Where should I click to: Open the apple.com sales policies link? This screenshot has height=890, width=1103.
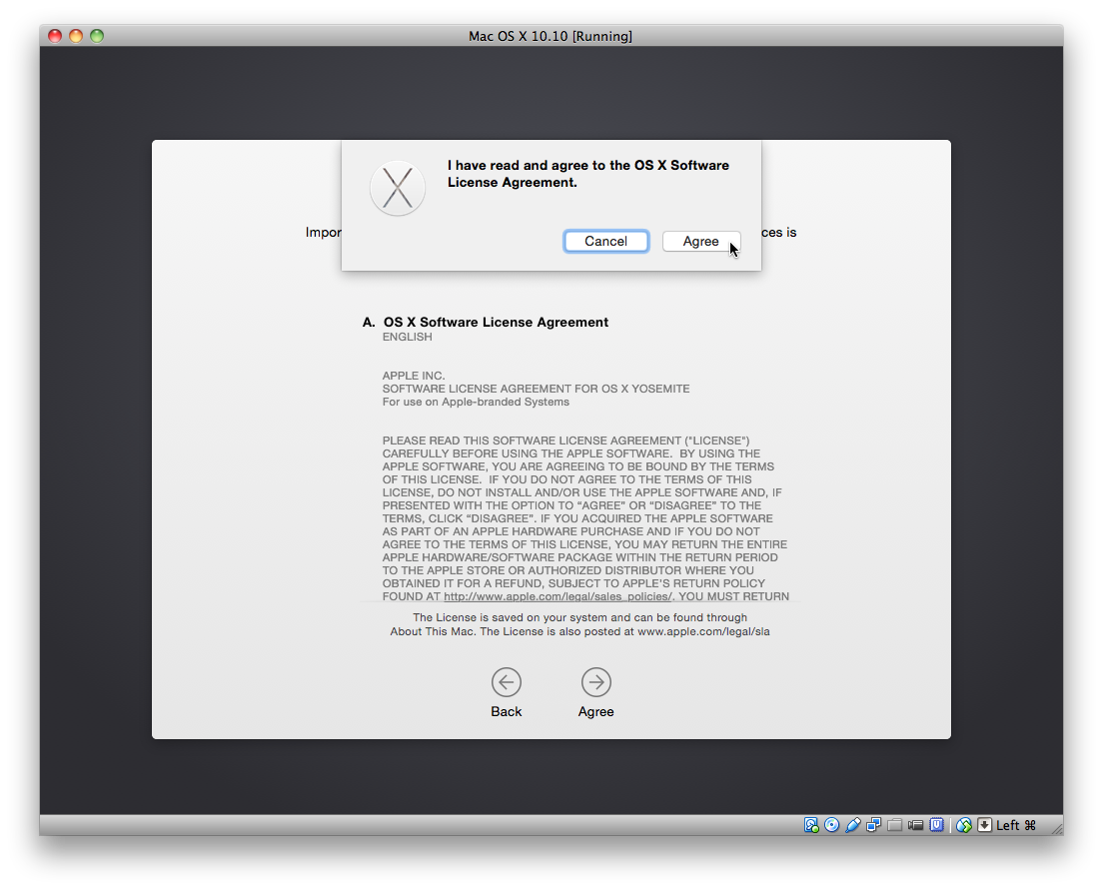(557, 596)
